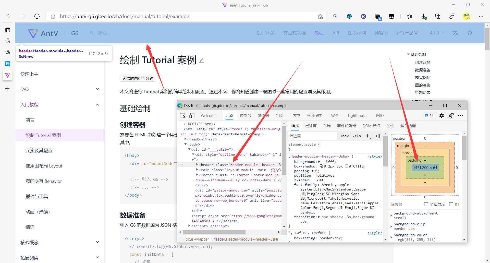Click the #fff background color swatch
Image resolution: width=490 pixels, height=263 pixels.
coord(323,162)
